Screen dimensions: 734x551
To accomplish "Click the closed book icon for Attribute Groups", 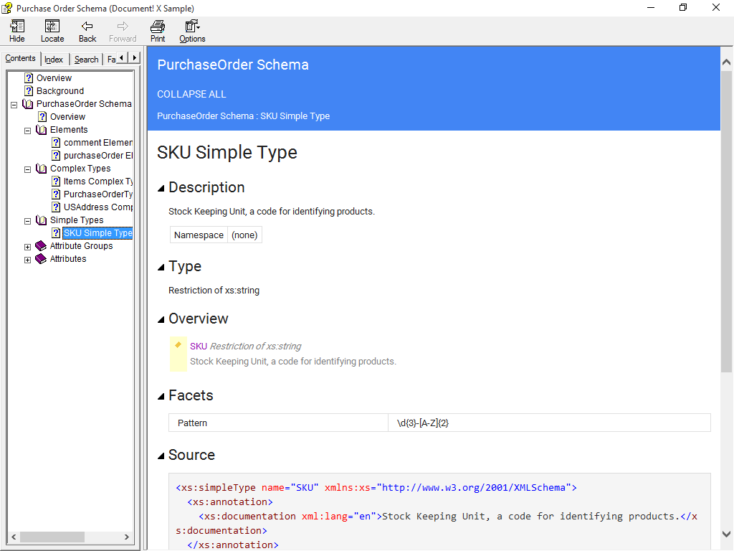I will tap(41, 246).
